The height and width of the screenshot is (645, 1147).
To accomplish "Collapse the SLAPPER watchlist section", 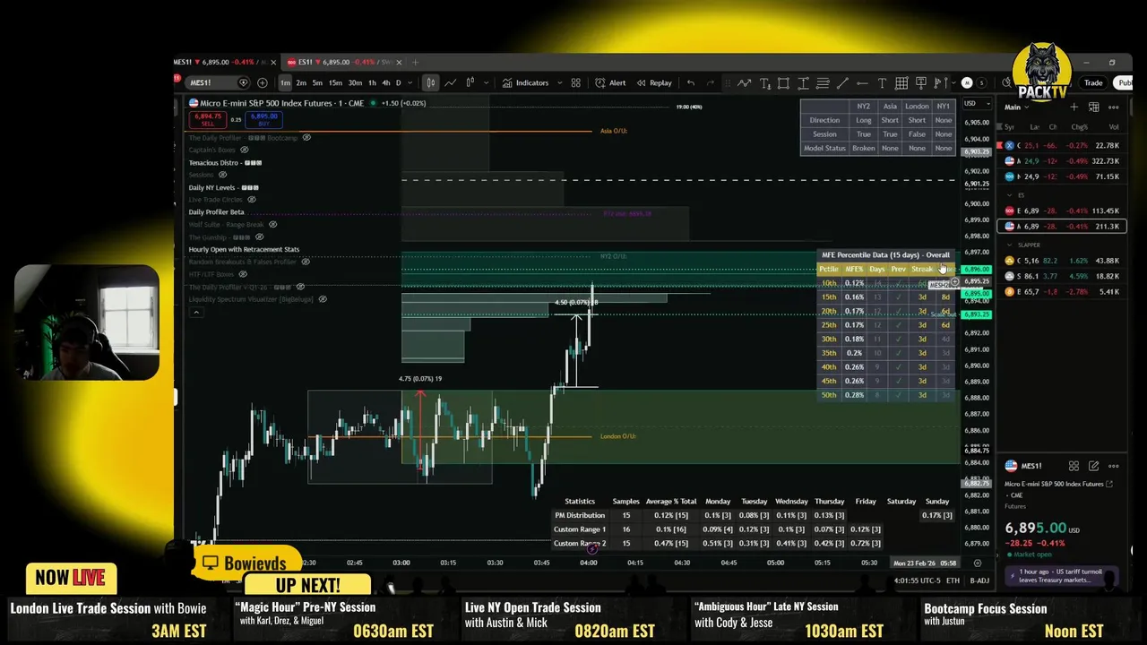I will click(1010, 245).
